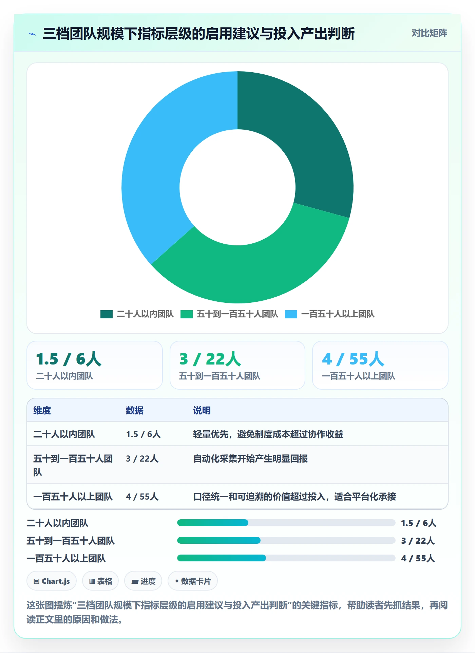
Task: Click the 4 / 55人 progress value label
Action: [x=418, y=558]
